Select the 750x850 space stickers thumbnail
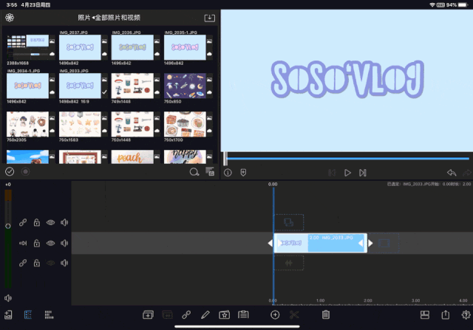The height and width of the screenshot is (330, 473). pos(185,86)
